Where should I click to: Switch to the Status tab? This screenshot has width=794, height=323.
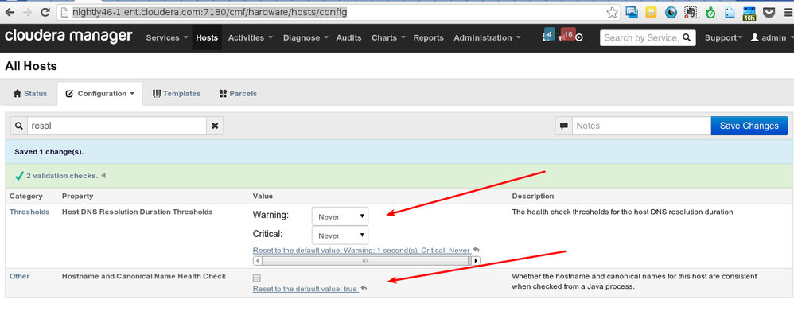(30, 94)
